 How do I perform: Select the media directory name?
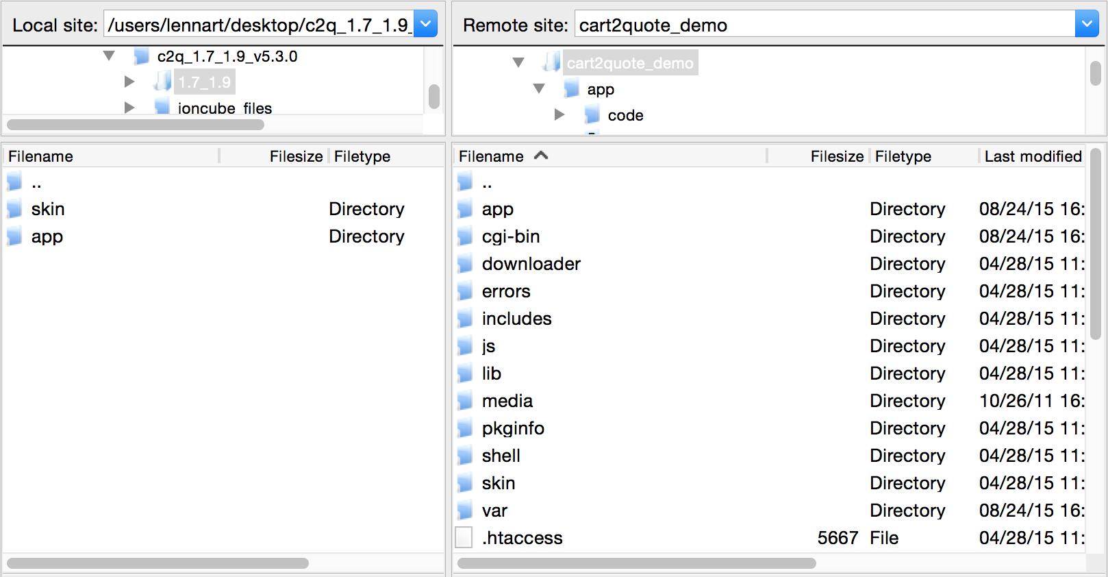507,401
